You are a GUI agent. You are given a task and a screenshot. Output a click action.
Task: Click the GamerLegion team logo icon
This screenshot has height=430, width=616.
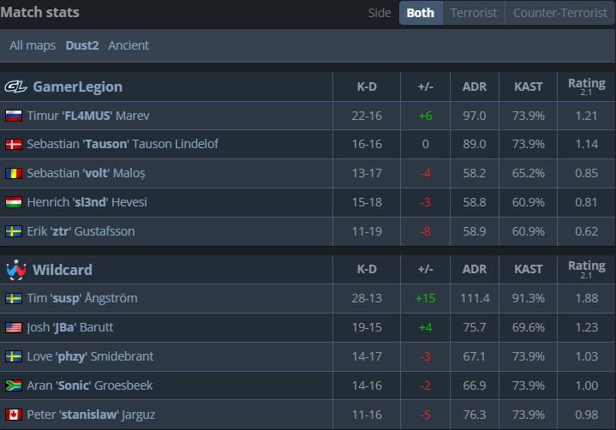(15, 87)
